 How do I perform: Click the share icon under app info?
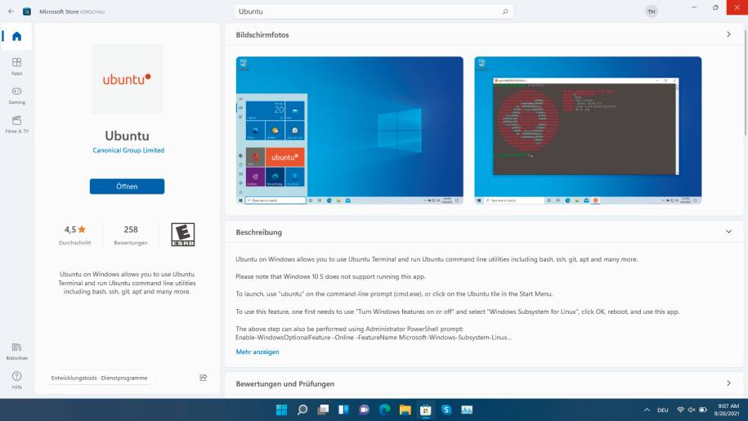point(204,378)
